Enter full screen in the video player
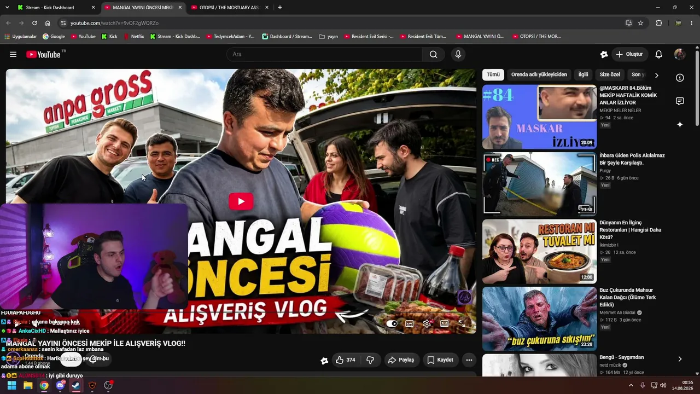Image resolution: width=700 pixels, height=394 pixels. tap(462, 323)
